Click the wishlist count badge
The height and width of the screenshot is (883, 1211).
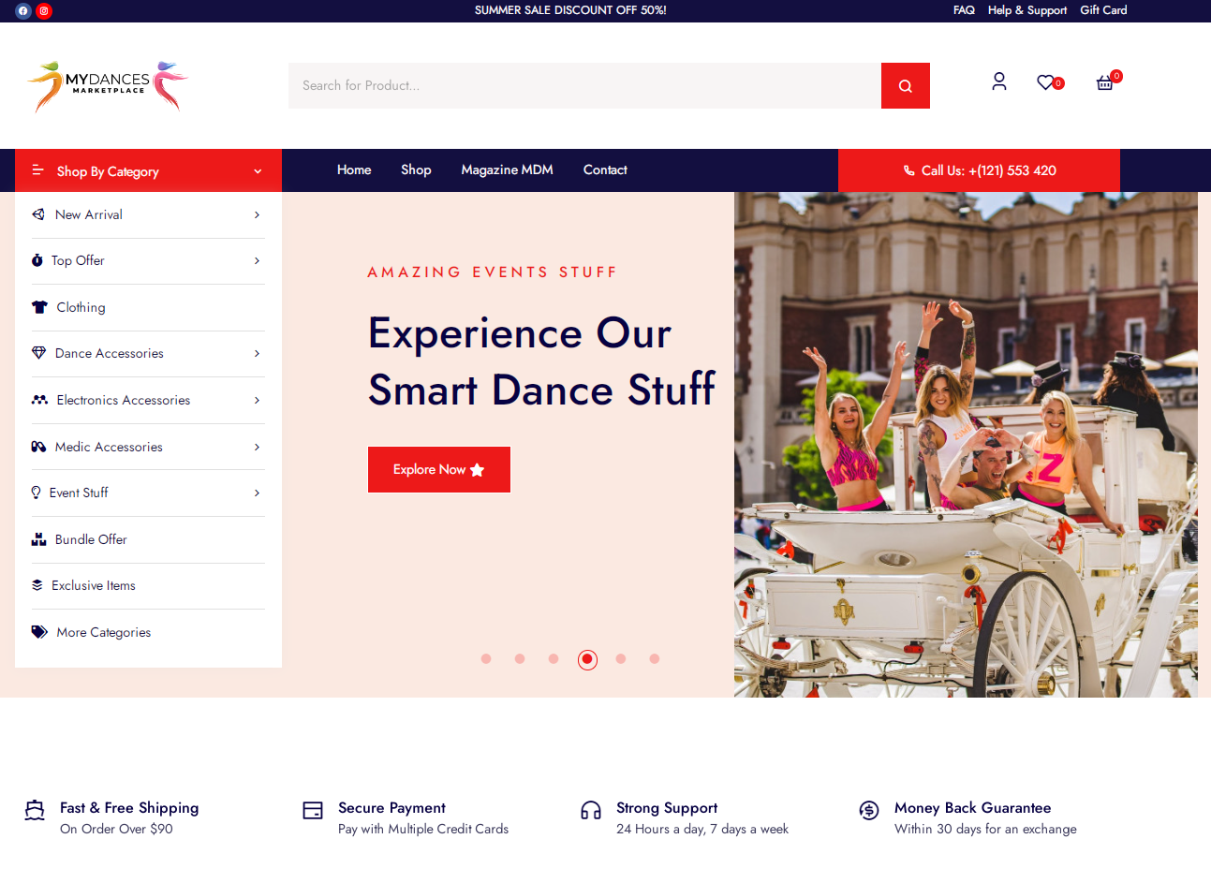tap(1058, 83)
